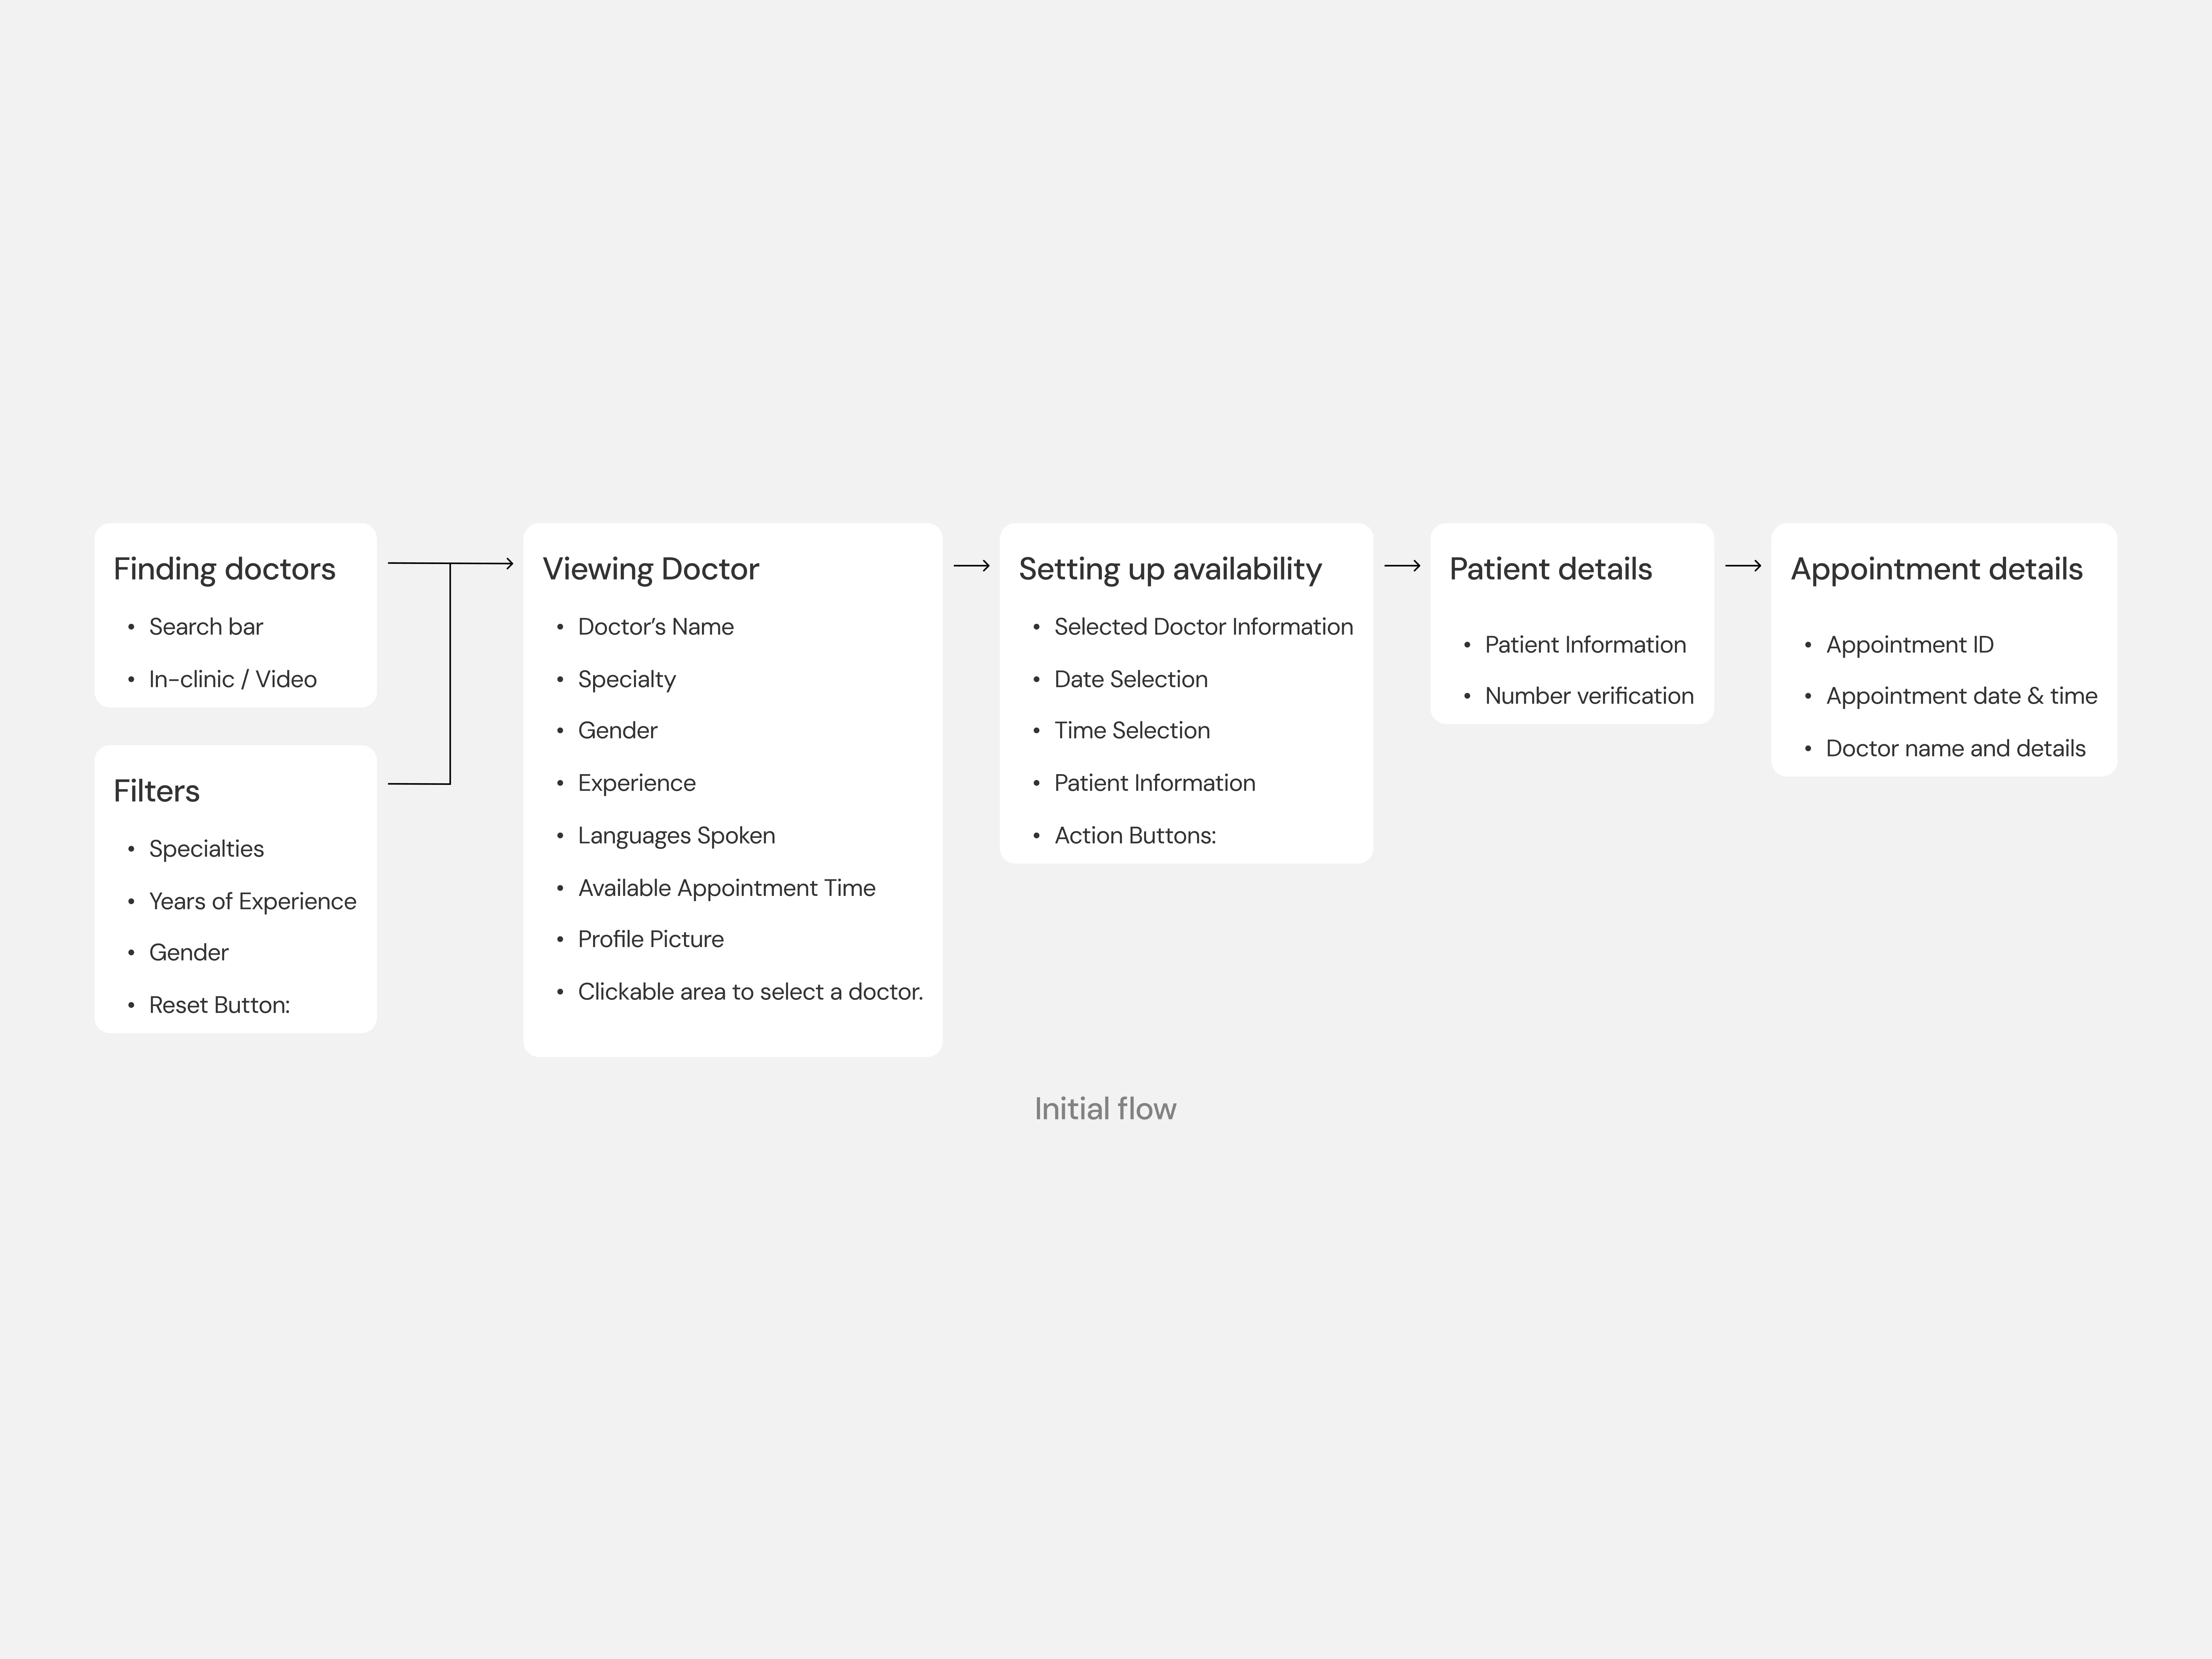Click arrow pointing to Appointment details

point(1743,566)
